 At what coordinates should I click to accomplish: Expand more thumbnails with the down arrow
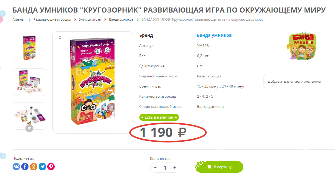29,128
